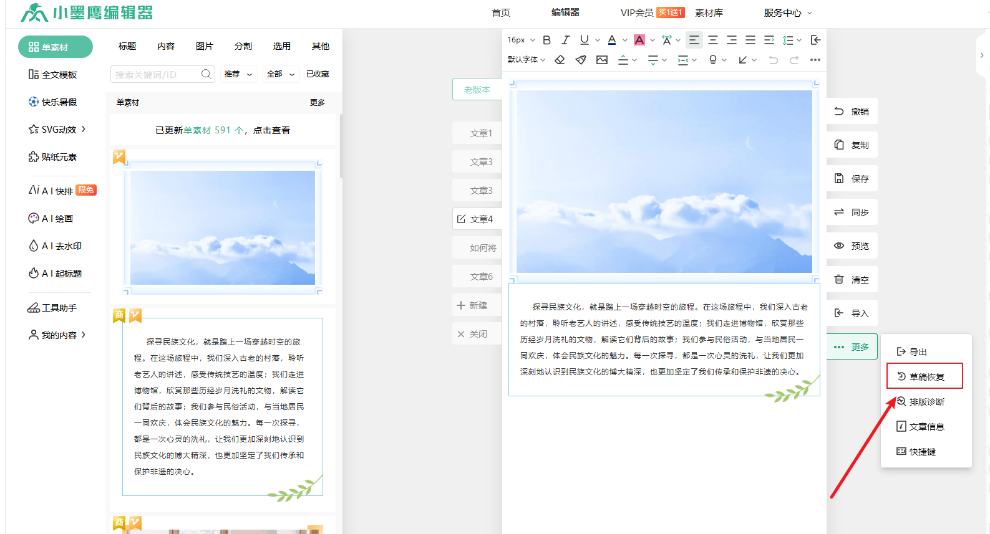Click the insert image toolbar icon
This screenshot has width=990, height=534.
[x=602, y=60]
